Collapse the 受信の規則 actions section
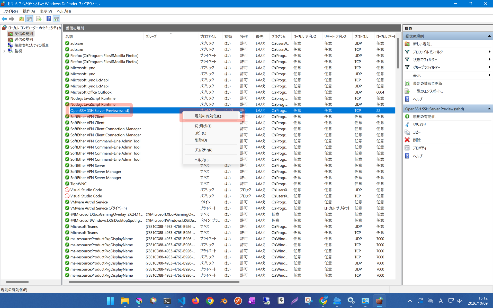493x308 pixels. [489, 36]
